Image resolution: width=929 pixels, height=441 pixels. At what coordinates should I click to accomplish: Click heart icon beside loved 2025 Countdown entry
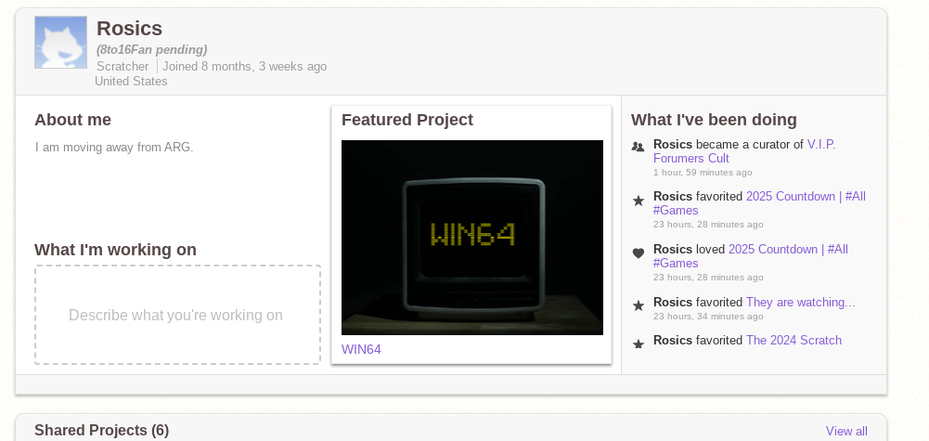point(638,253)
